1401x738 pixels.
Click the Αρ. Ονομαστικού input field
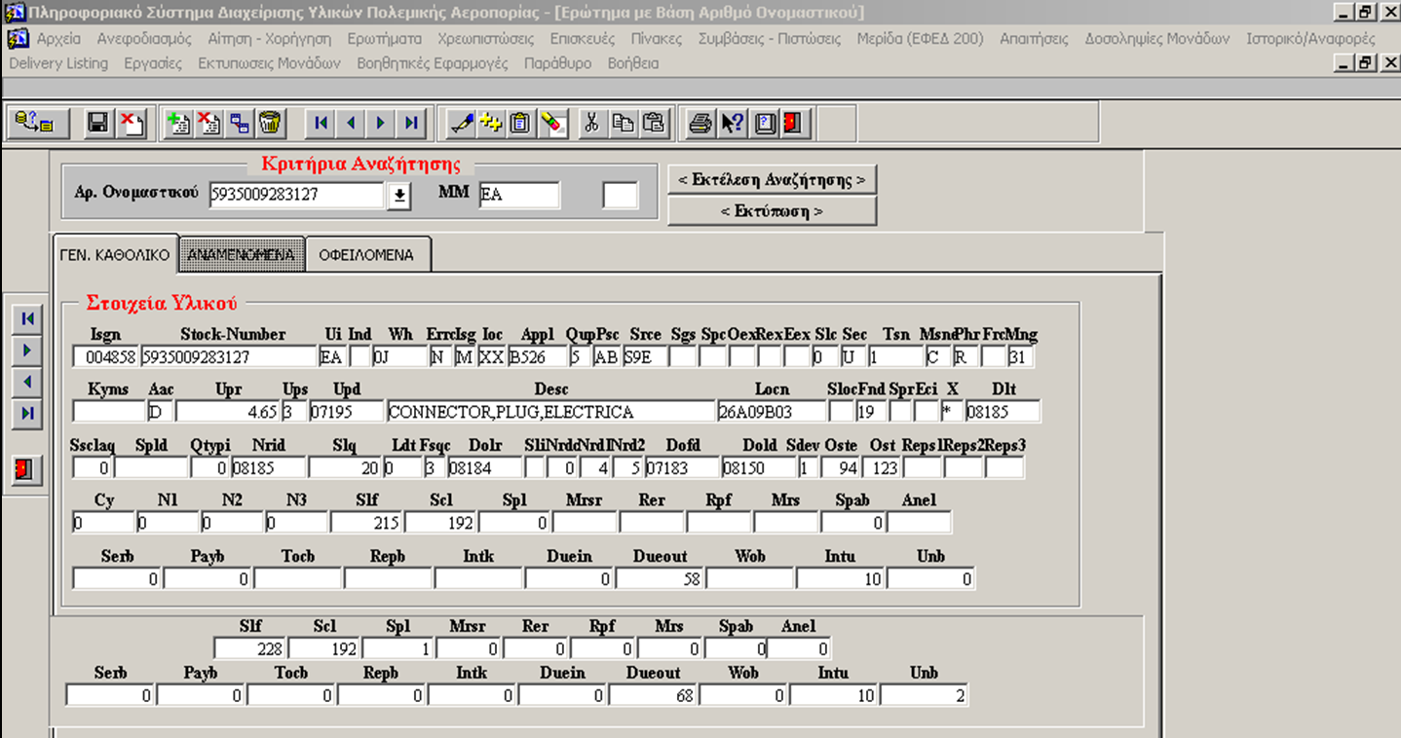tap(297, 195)
